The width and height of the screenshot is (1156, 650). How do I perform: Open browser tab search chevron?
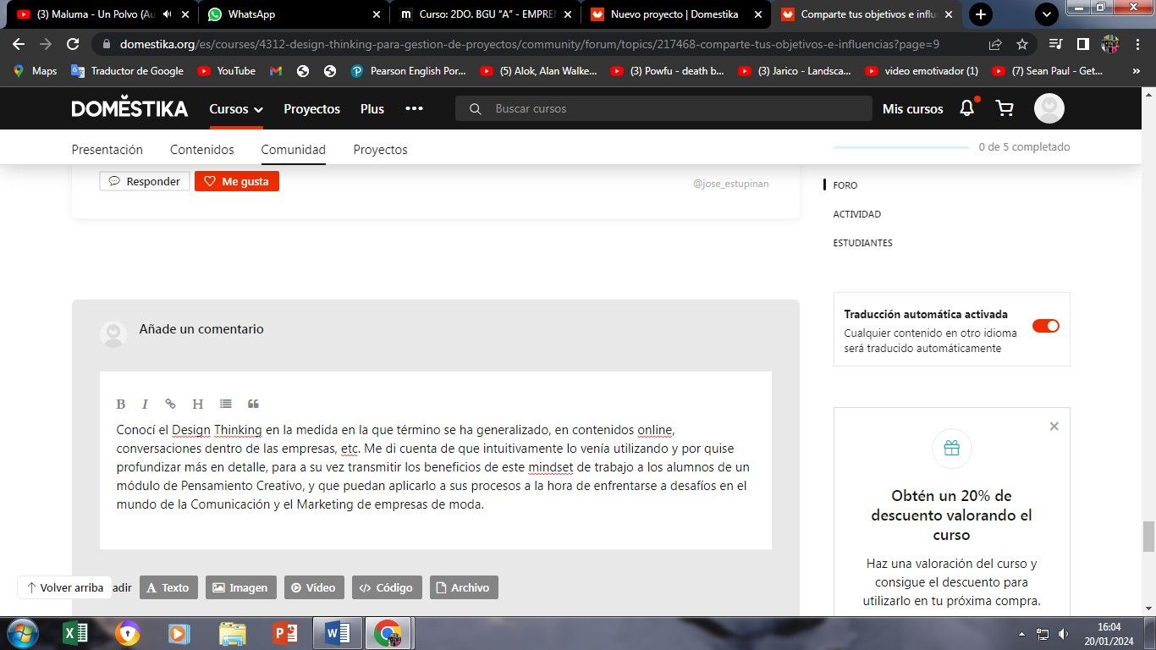[x=1047, y=14]
